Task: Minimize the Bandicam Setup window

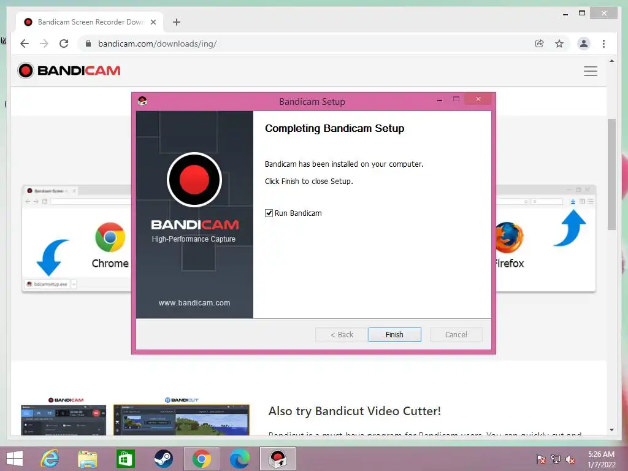Action: [x=440, y=100]
